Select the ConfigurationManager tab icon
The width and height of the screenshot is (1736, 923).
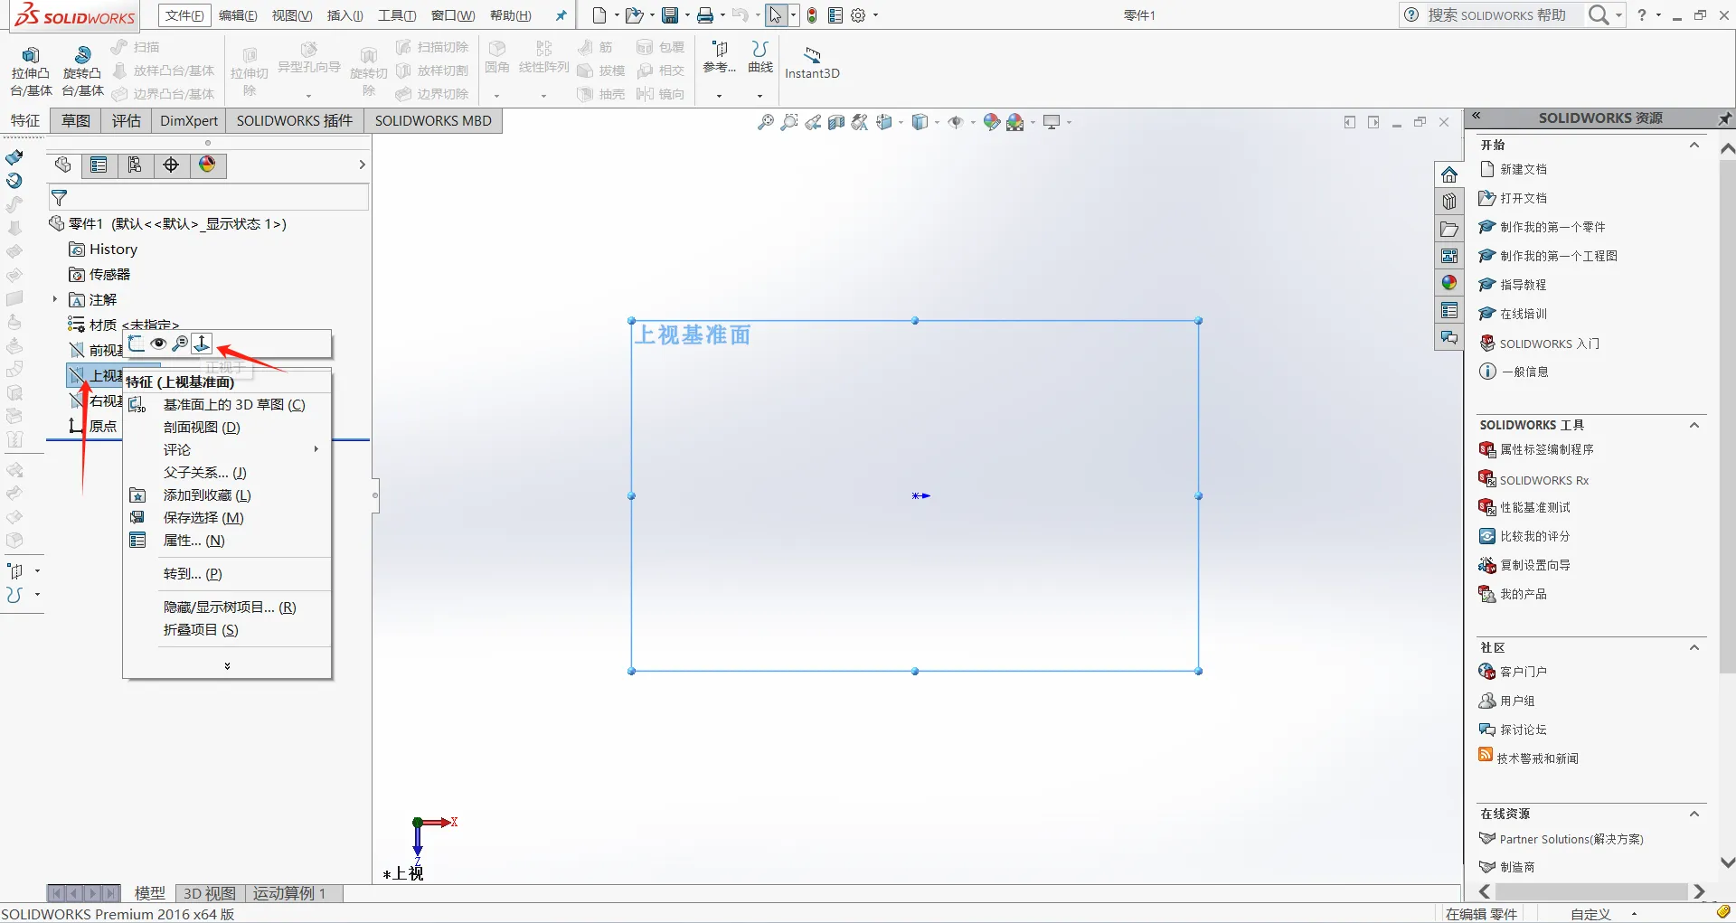[x=135, y=165]
